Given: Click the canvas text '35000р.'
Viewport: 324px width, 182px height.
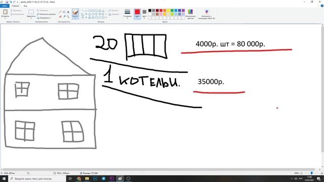Looking at the screenshot, I should tap(211, 82).
